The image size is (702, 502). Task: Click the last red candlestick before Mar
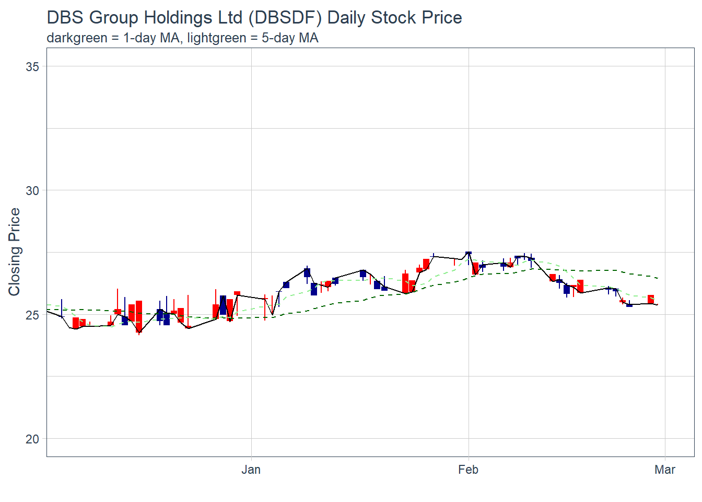pyautogui.click(x=650, y=299)
